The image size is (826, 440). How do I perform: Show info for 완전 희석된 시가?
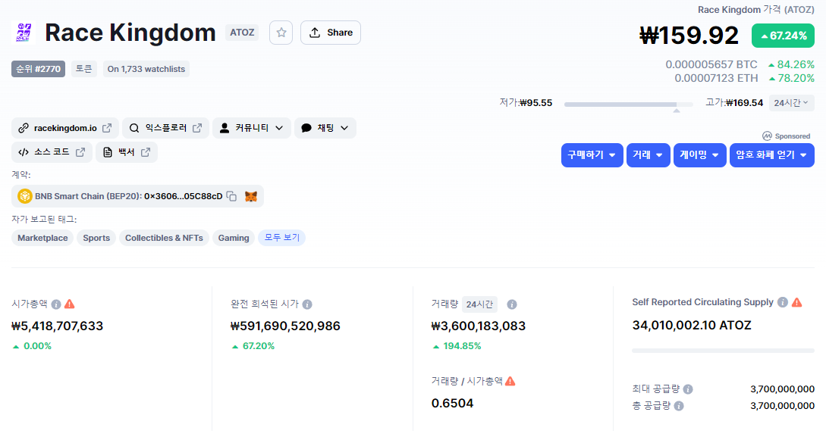(x=307, y=304)
